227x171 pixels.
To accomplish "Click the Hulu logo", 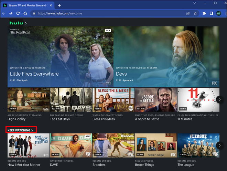I will click(16, 23).
